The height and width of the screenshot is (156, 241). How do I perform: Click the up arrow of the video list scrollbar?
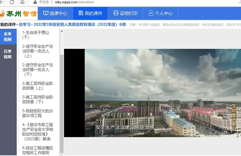(62, 32)
